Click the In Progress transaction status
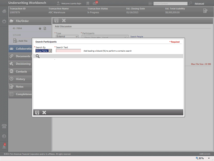This screenshot has height=161, width=214. pyautogui.click(x=93, y=12)
